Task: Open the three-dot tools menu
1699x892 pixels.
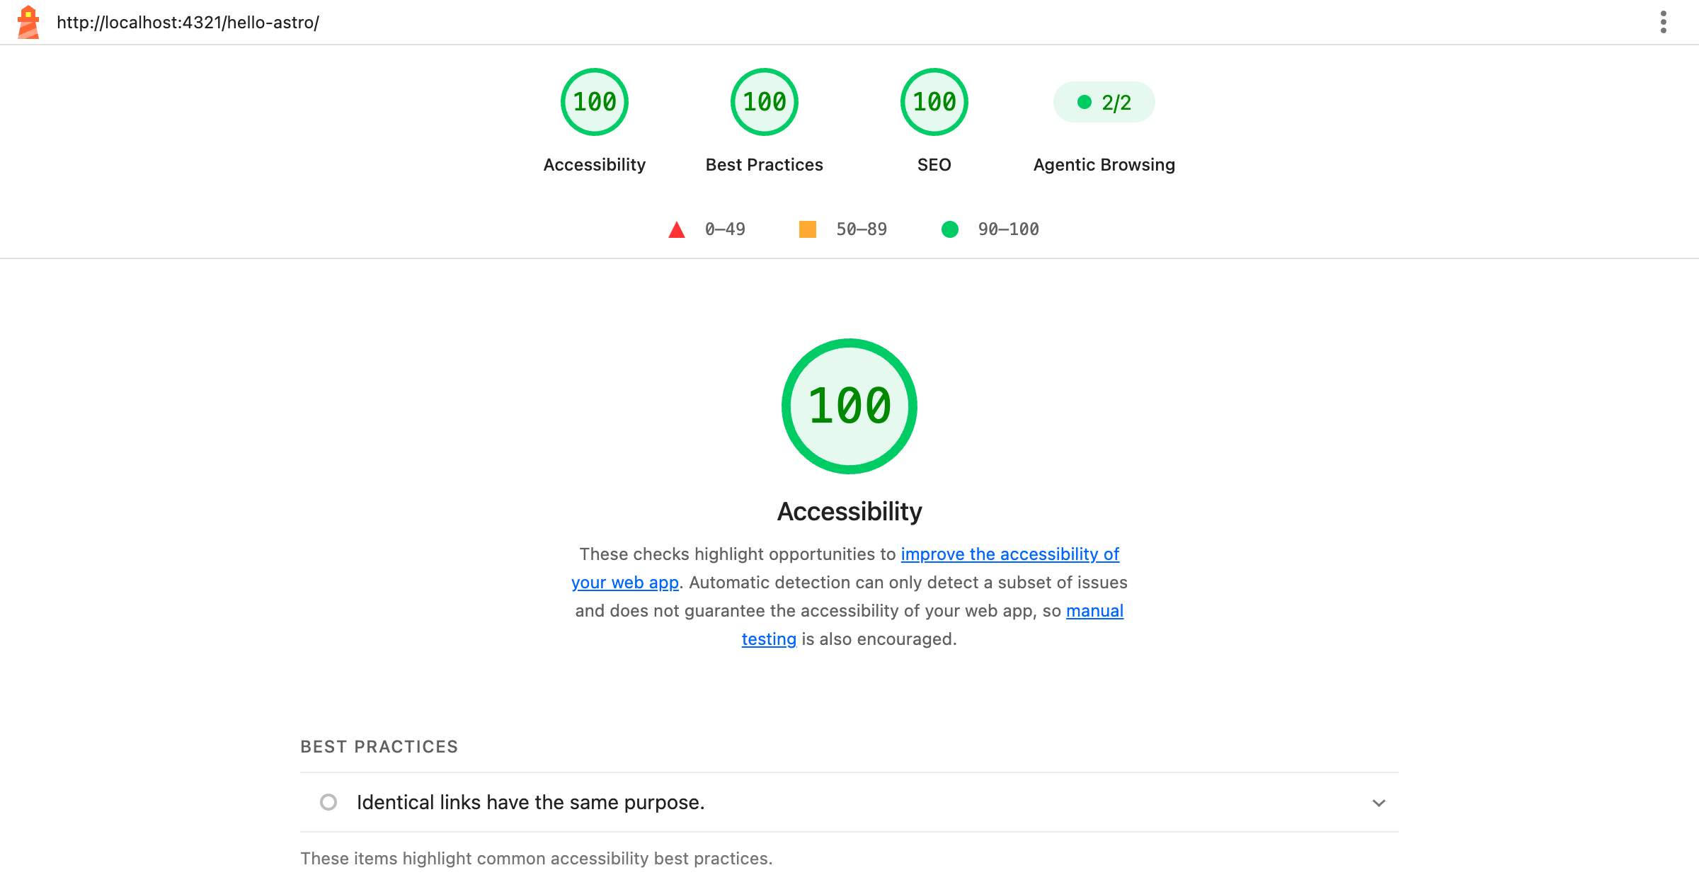Action: 1664,22
